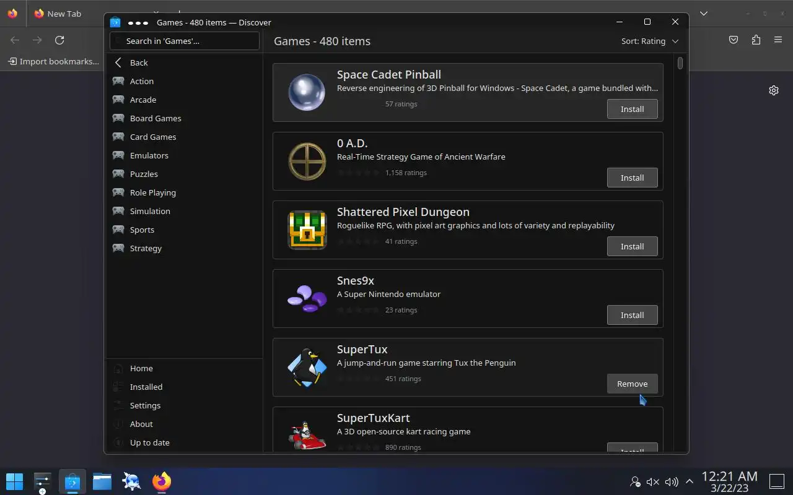Image resolution: width=793 pixels, height=495 pixels.
Task: Click the Shattered Pixel Dungeon title
Action: [x=403, y=212]
